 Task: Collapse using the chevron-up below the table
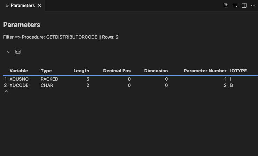coord(6,91)
